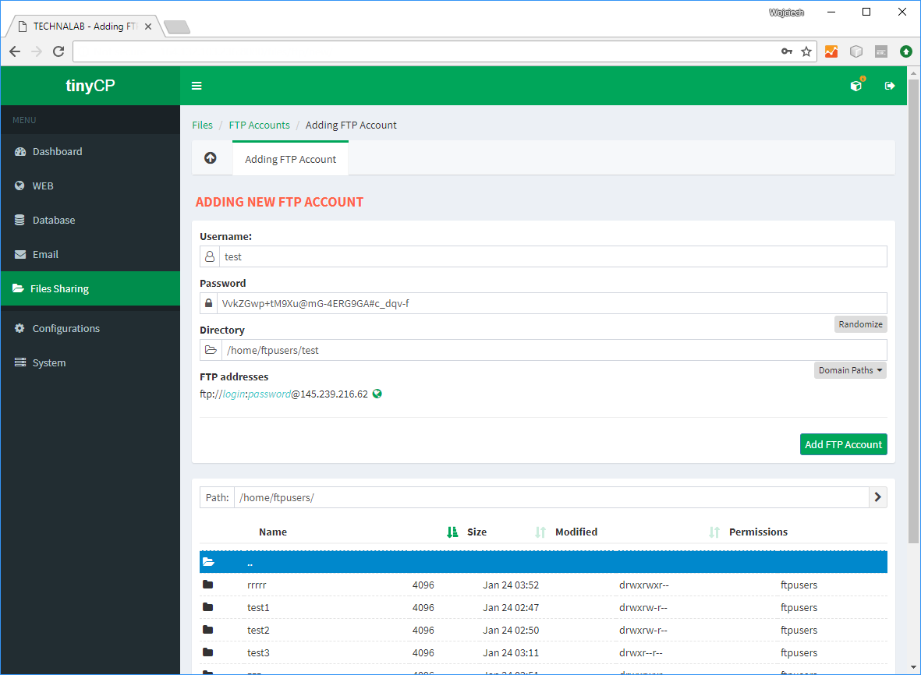Click folder icon for test2 row
Image resolution: width=921 pixels, height=675 pixels.
(208, 630)
